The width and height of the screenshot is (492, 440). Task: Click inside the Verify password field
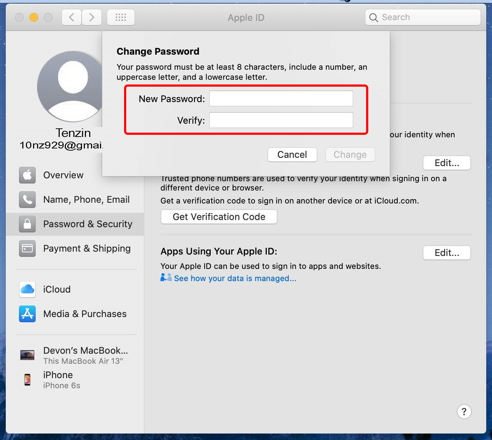[281, 120]
